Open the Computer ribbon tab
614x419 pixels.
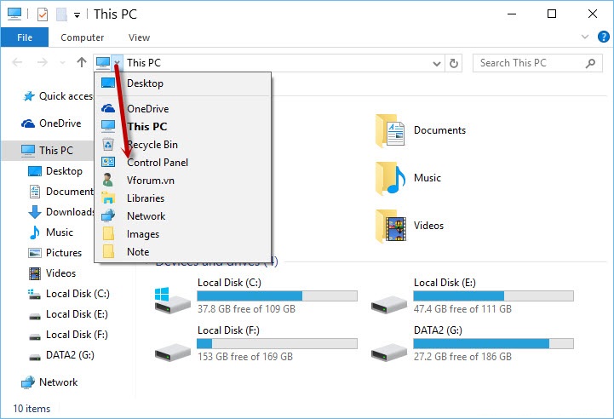(x=83, y=37)
